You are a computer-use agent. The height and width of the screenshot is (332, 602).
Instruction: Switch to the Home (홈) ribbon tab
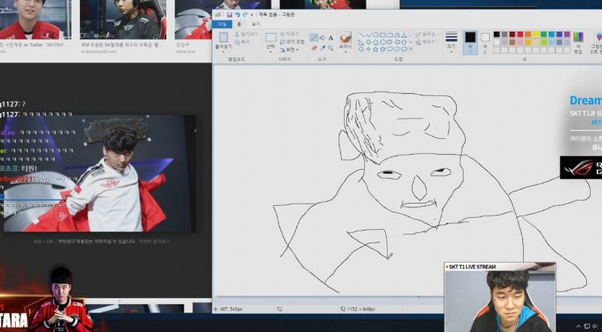pyautogui.click(x=239, y=24)
